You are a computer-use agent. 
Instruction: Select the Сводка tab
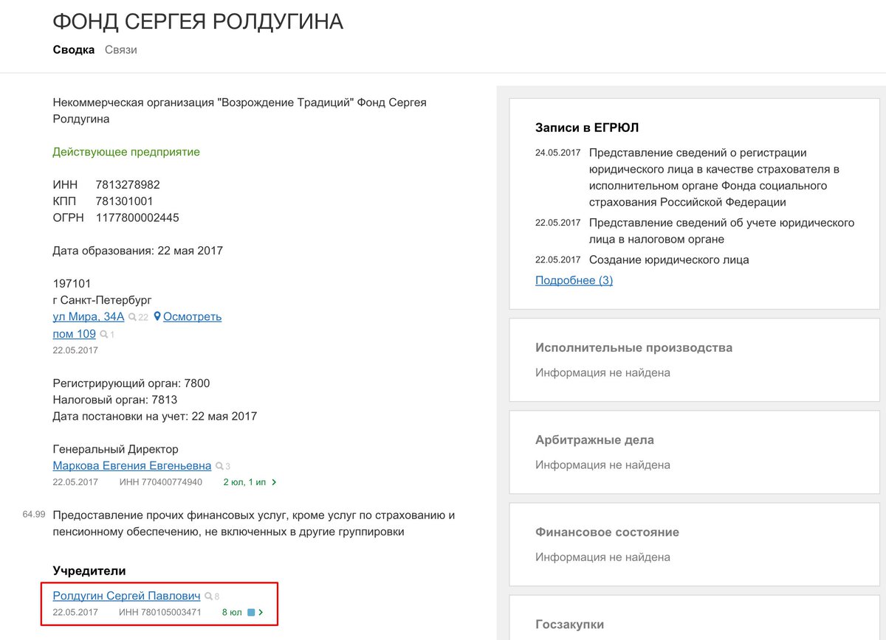coord(74,50)
